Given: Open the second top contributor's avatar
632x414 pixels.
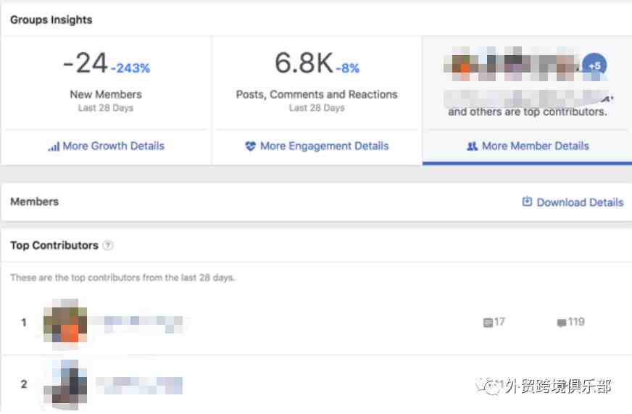Looking at the screenshot, I should 65,384.
